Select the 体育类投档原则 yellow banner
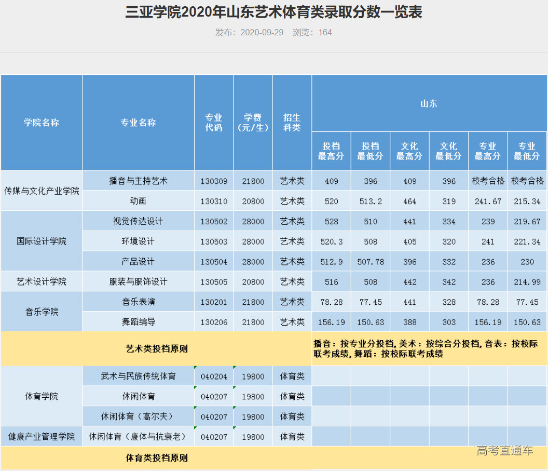The width and height of the screenshot is (548, 471). pos(156,459)
